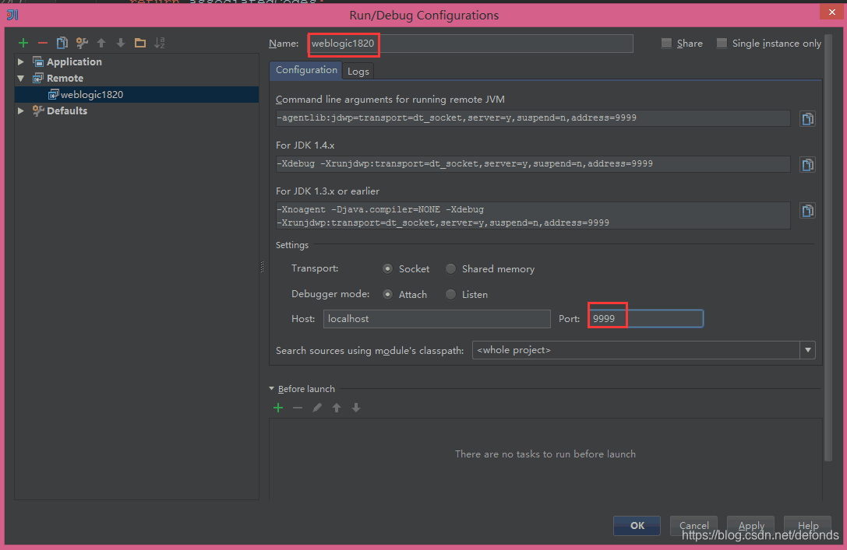Copy JDK 1.4.x arguments to clipboard
The width and height of the screenshot is (847, 550).
click(x=807, y=164)
